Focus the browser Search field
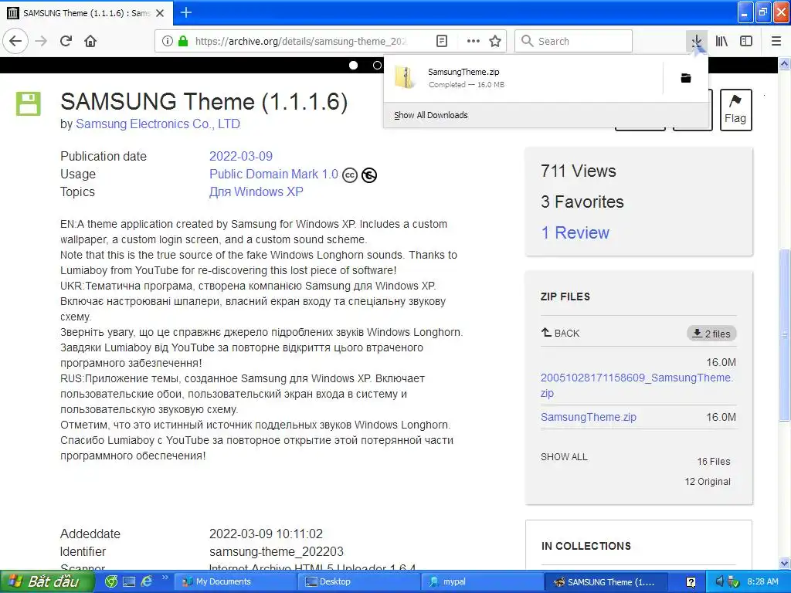The image size is (791, 593). tap(574, 41)
